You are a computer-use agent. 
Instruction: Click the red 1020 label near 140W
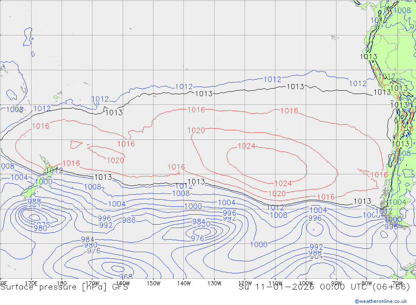click(196, 130)
